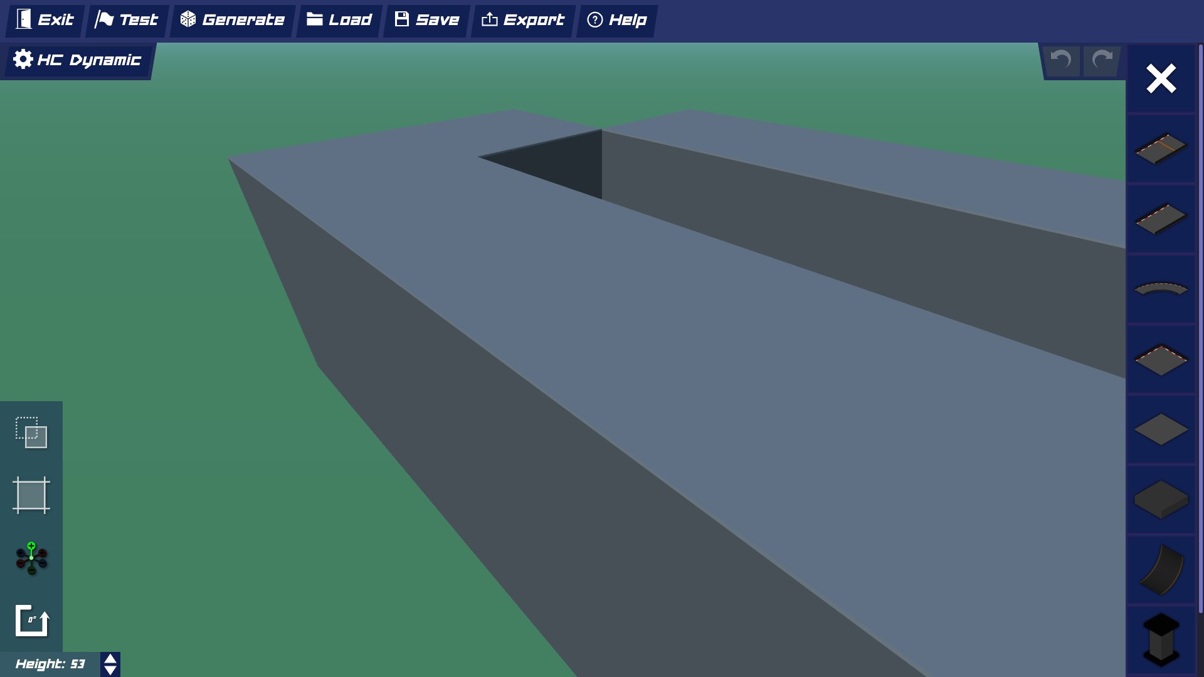This screenshot has width=1204, height=677.
Task: Select the curved track segment piece
Action: point(1161,290)
